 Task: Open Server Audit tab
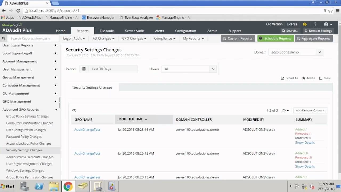pos(135,31)
